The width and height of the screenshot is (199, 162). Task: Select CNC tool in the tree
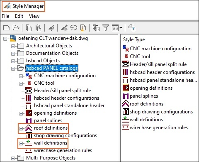[44, 83]
